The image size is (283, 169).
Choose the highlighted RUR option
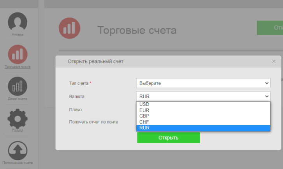pos(203,128)
